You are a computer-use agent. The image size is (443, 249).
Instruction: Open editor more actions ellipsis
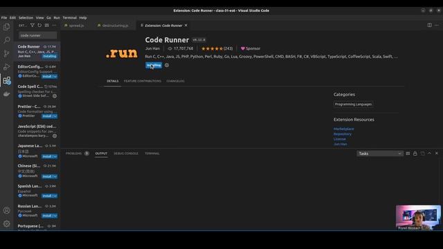coord(437,25)
